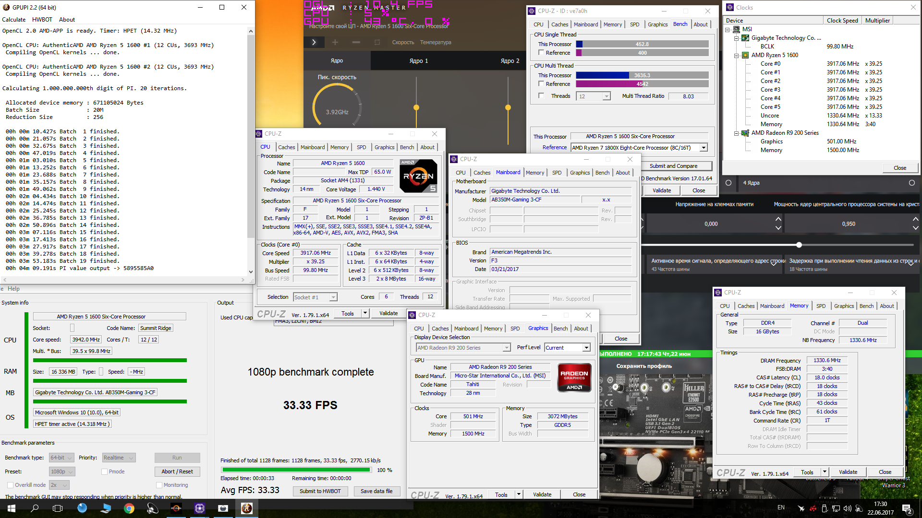
Task: Open GPUPI pi taskbar icon
Action: click(247, 508)
